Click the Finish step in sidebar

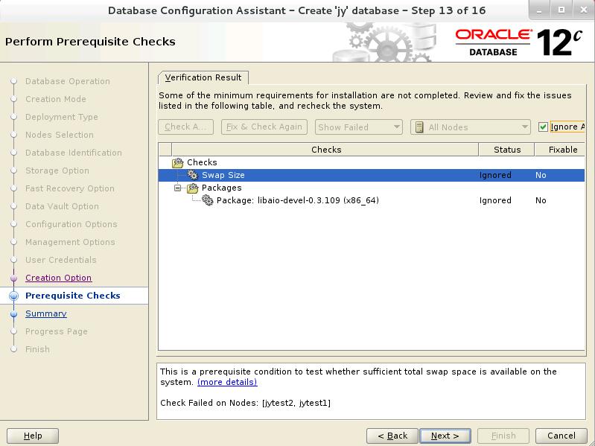tap(37, 349)
